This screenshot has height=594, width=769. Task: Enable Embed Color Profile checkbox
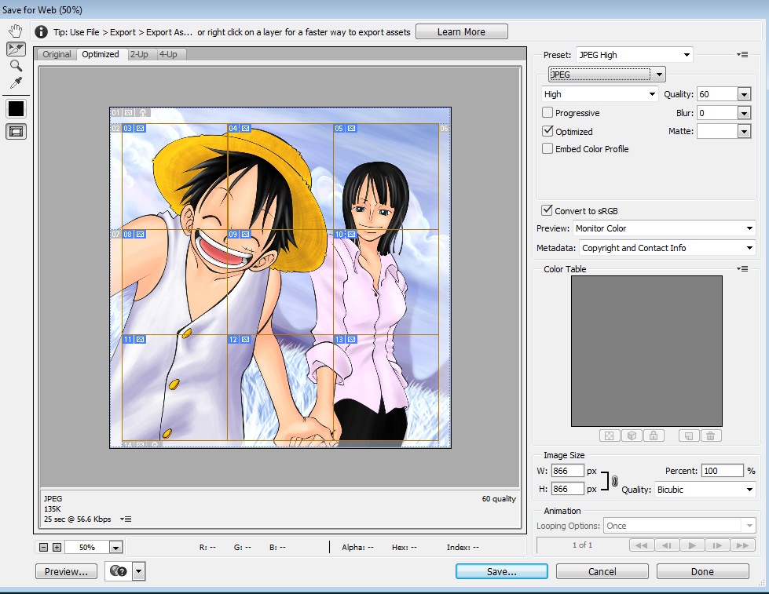(547, 148)
